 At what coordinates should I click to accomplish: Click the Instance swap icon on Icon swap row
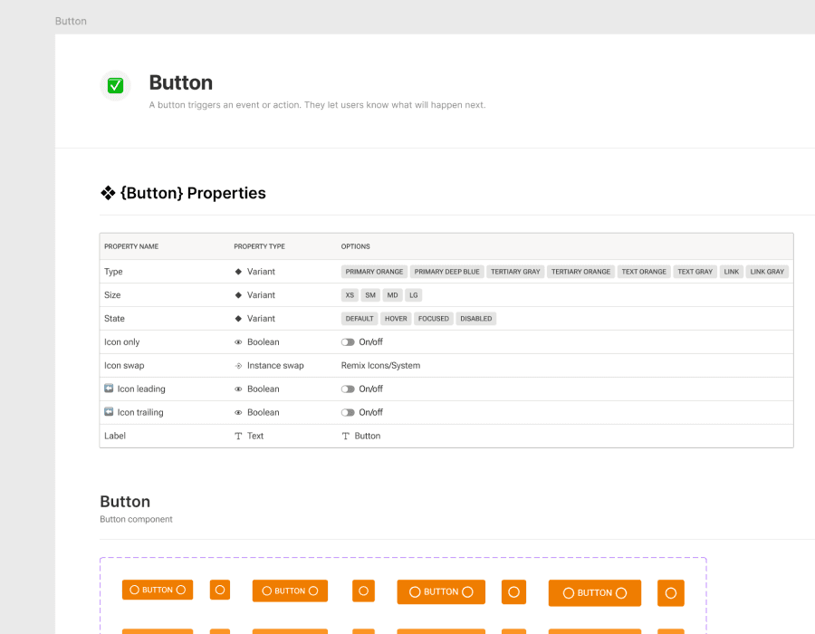pyautogui.click(x=238, y=365)
